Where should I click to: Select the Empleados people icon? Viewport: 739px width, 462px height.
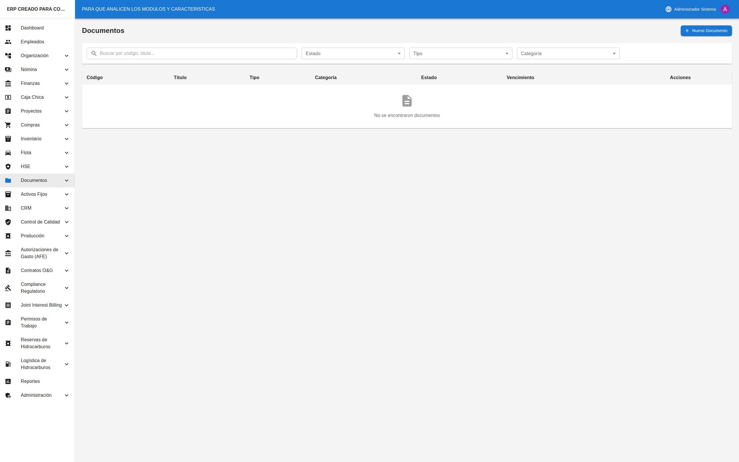8,42
